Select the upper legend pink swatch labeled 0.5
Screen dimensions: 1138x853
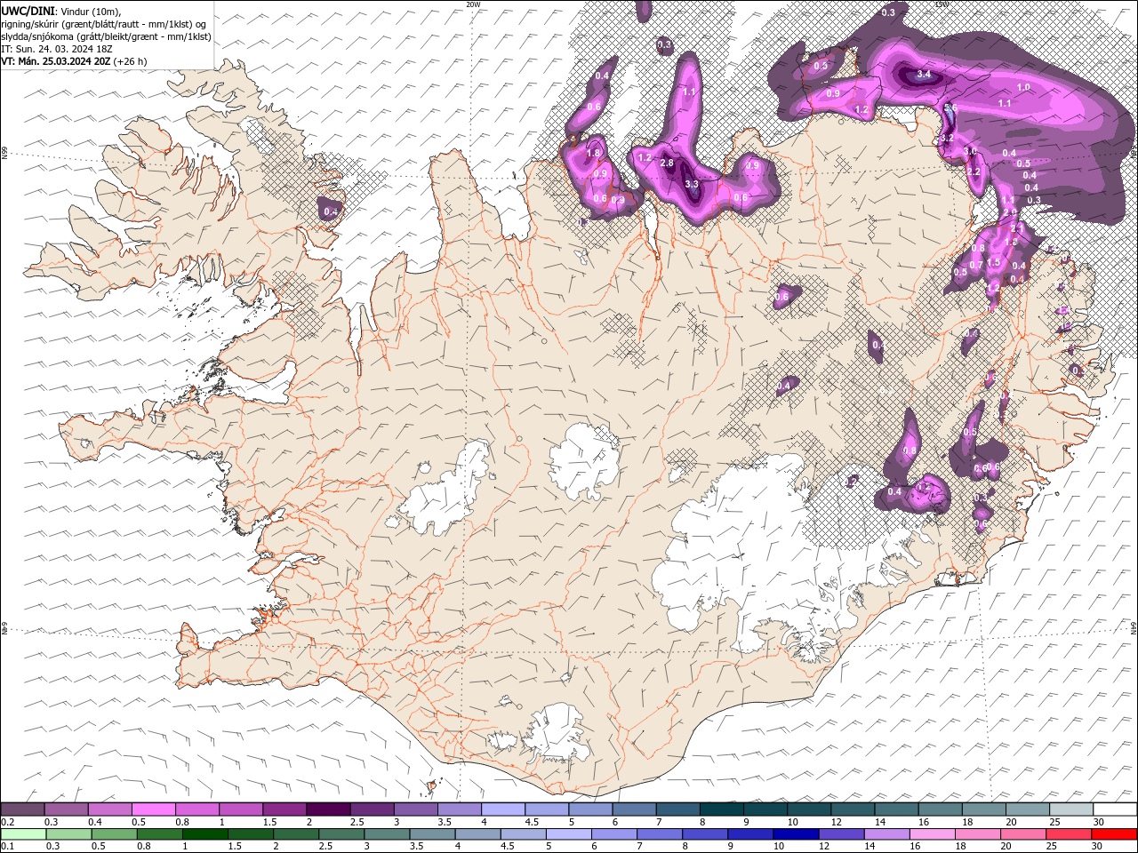pos(153,809)
